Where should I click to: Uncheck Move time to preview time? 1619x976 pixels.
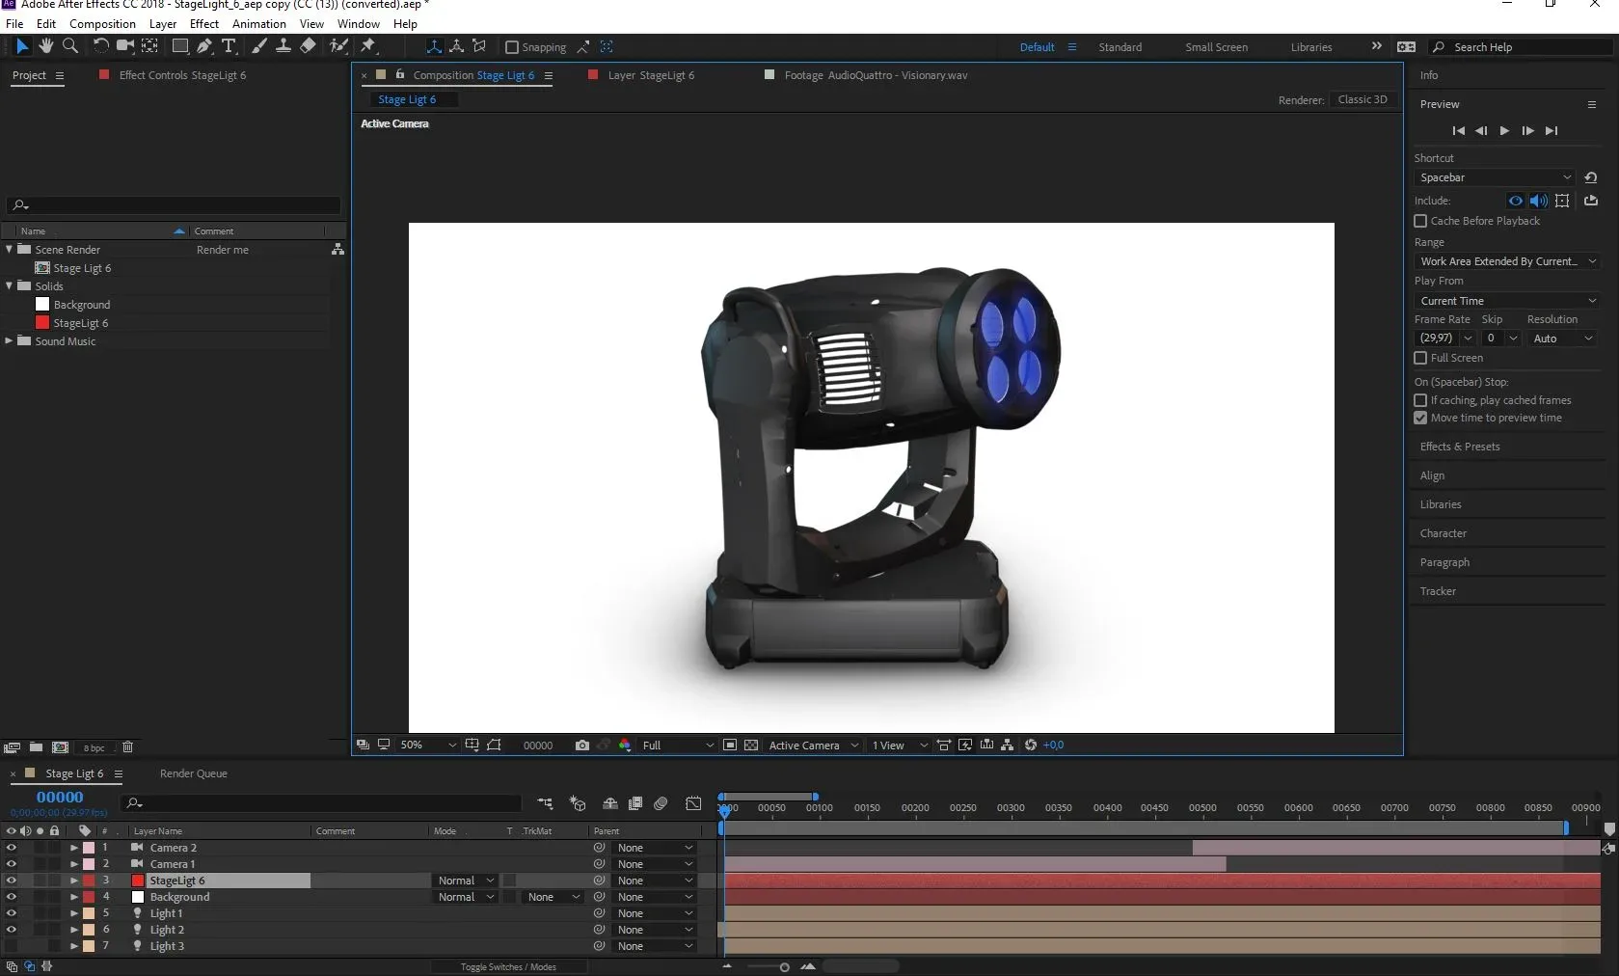[1420, 418]
